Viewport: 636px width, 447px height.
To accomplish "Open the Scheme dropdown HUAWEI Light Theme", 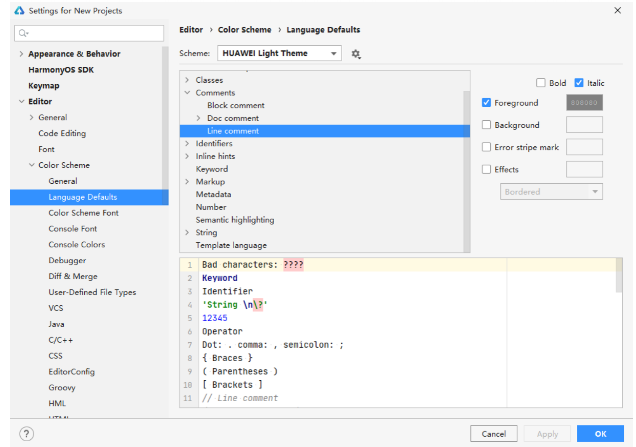I will tap(279, 53).
